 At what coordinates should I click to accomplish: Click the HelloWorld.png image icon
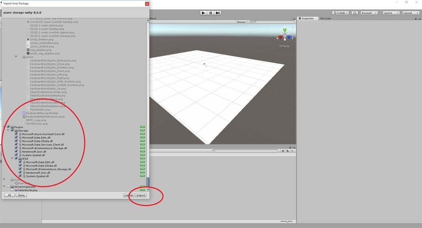click(x=16, y=190)
